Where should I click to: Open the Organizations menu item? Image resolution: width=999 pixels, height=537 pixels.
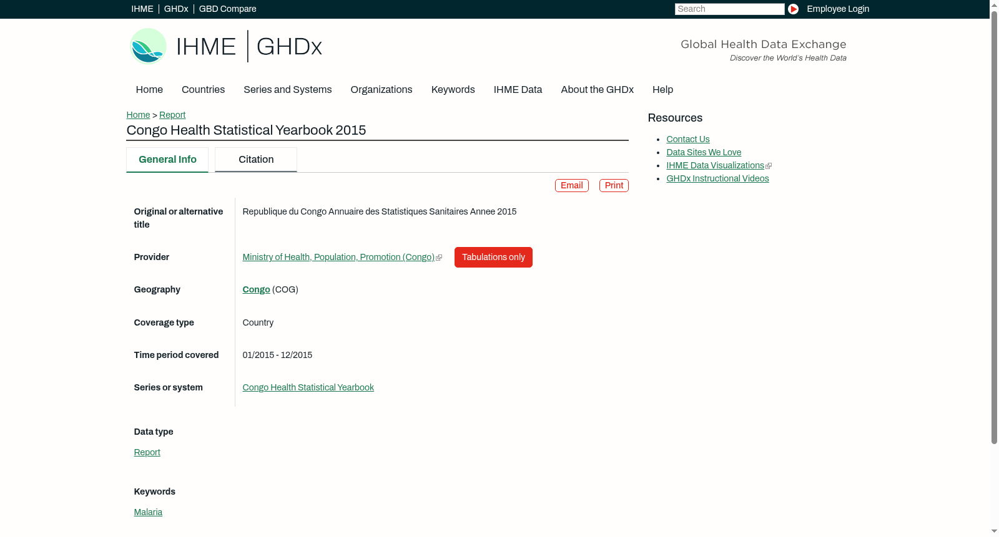point(381,90)
